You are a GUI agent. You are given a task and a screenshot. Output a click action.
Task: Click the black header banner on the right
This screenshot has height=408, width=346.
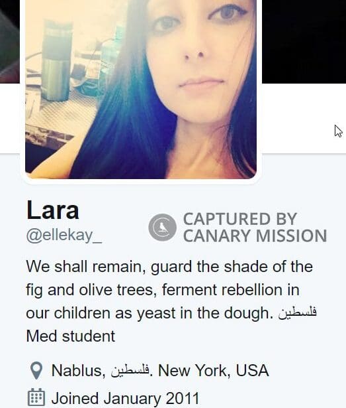(x=304, y=42)
